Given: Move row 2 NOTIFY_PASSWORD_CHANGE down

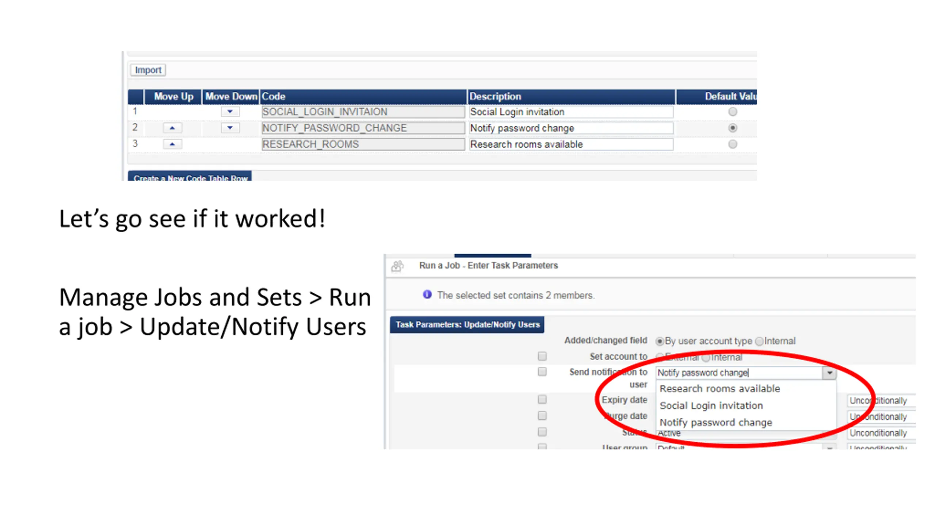Looking at the screenshot, I should 230,128.
